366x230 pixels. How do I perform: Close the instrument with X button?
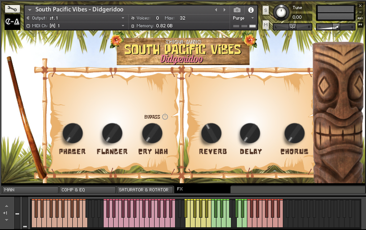[x=360, y=6]
